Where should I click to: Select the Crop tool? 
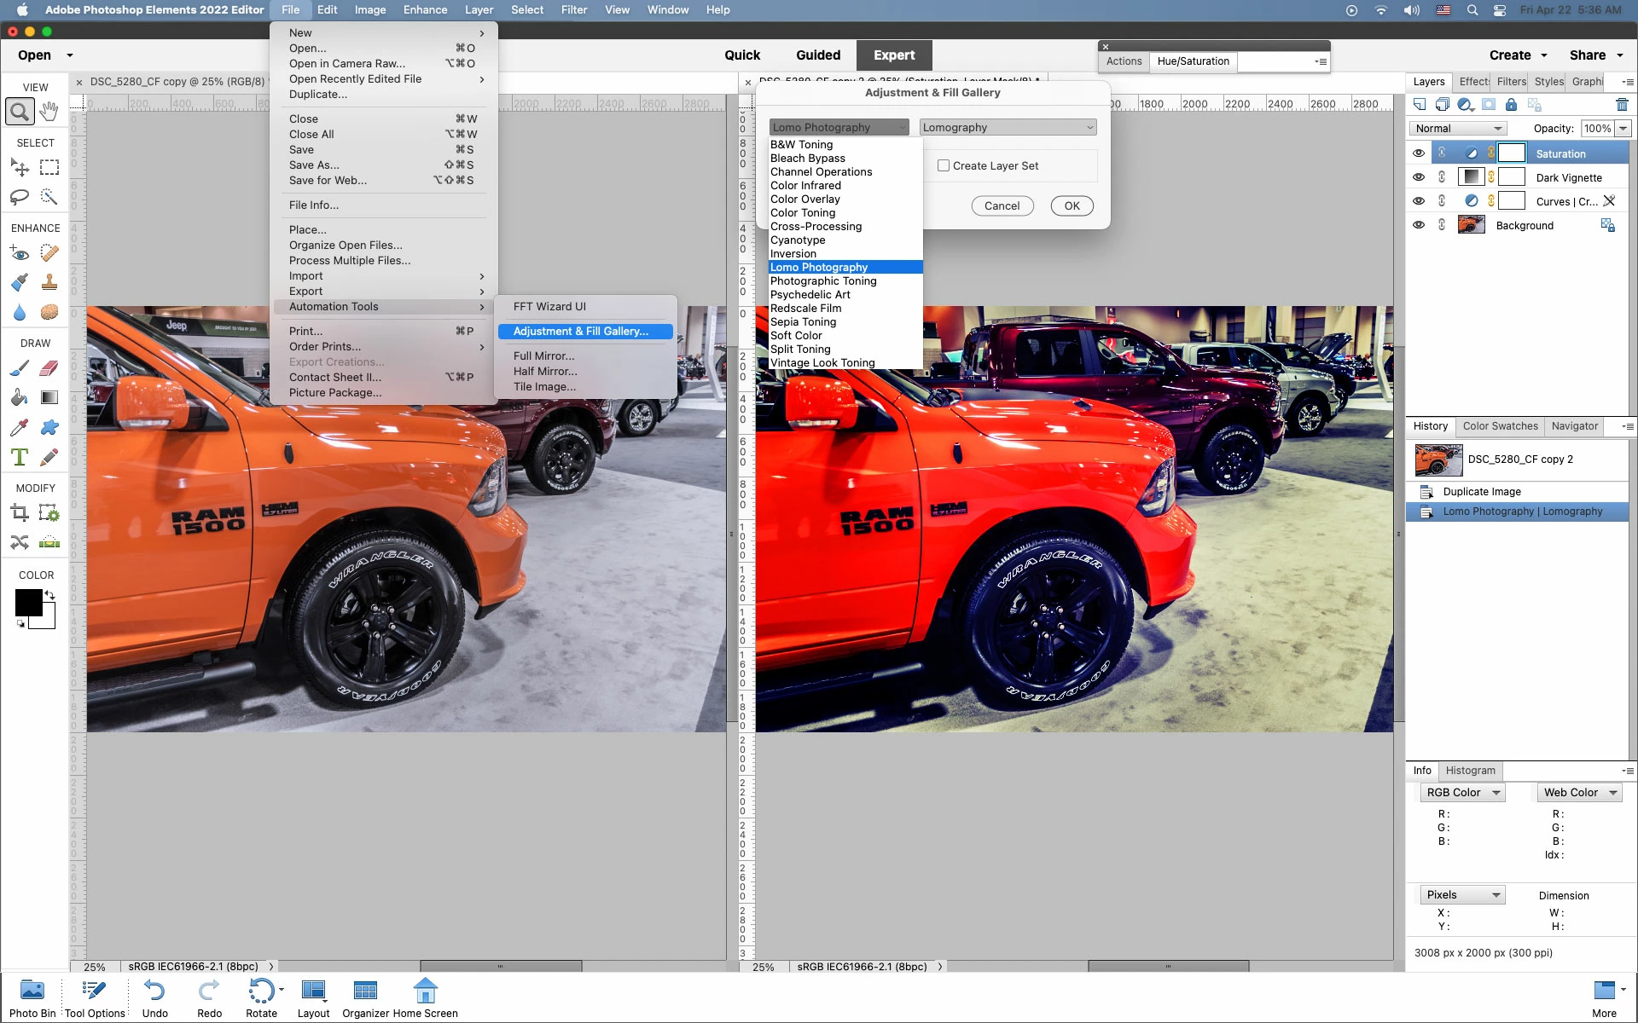tap(20, 513)
